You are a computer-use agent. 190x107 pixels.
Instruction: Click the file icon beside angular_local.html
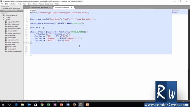coord(6,22)
